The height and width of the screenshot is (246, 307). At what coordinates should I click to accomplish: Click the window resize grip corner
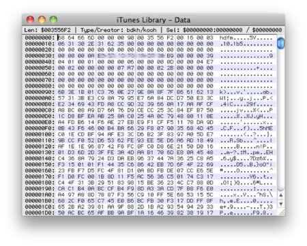point(282,213)
